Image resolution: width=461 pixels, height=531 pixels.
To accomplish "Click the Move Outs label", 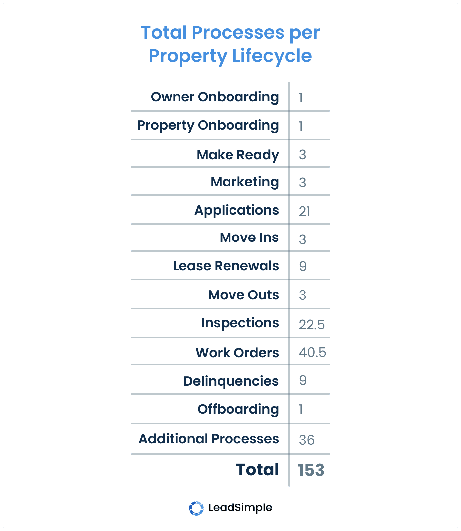I will [x=243, y=295].
